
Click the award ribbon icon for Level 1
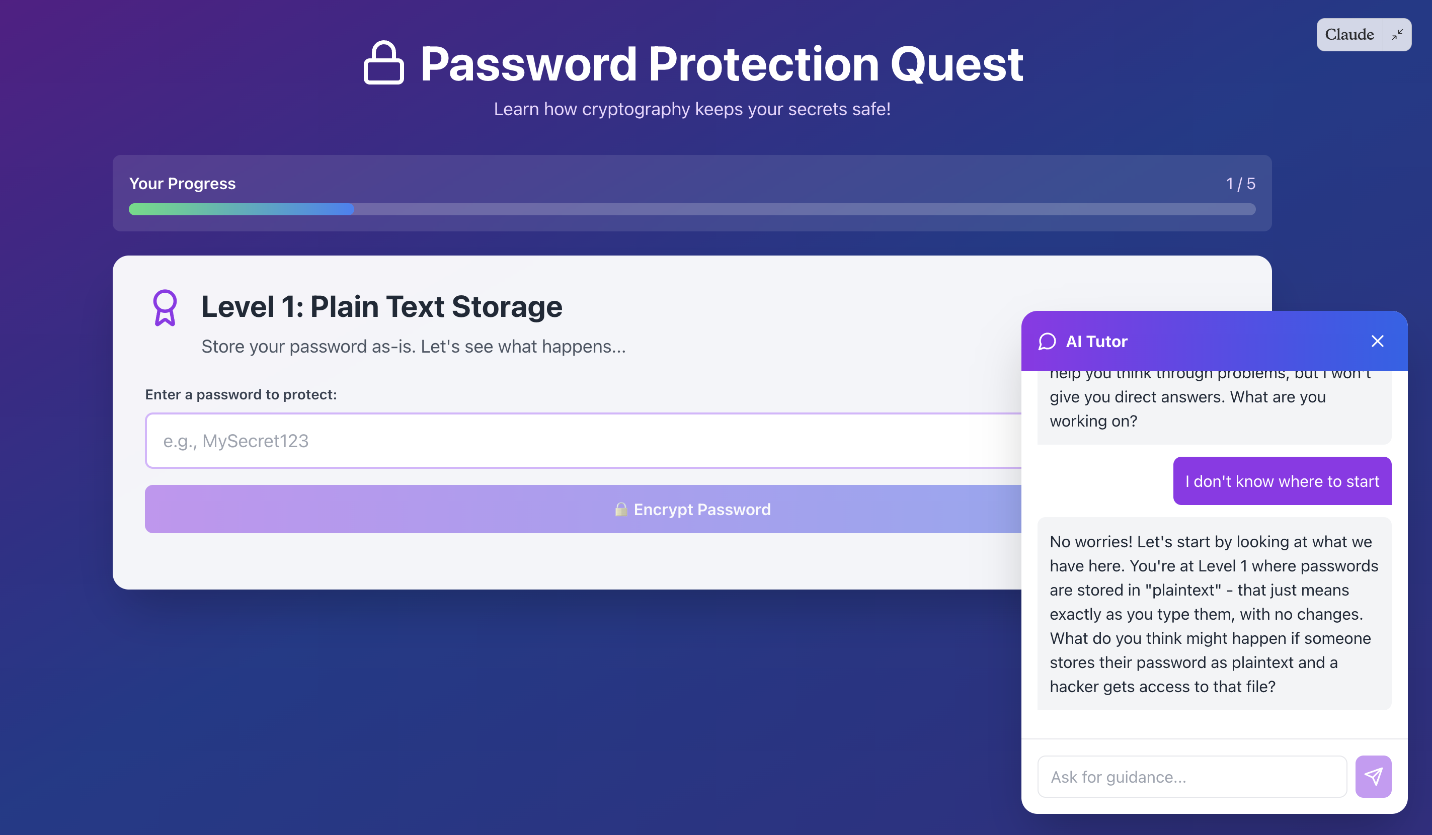pos(165,307)
